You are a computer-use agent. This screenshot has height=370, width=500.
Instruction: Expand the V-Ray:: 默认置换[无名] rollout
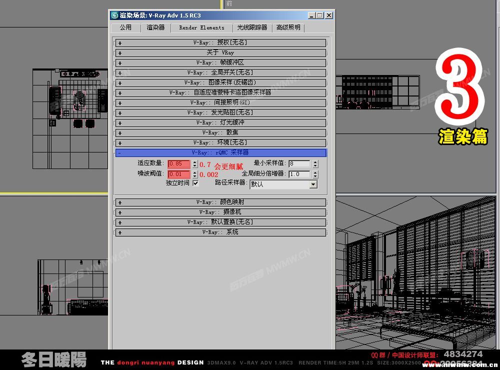(x=220, y=222)
